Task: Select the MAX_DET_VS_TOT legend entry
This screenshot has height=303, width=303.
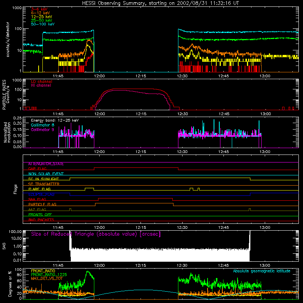Action: click(47, 278)
